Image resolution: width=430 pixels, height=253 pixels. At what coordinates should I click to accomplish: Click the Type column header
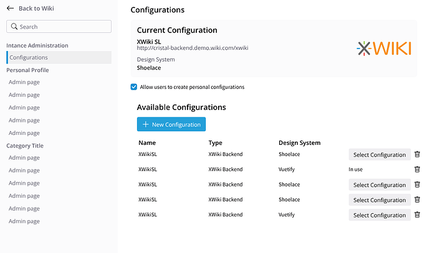coord(215,143)
